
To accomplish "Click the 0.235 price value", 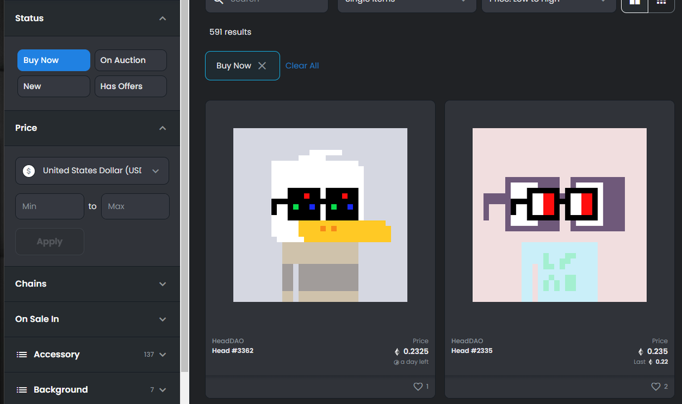I will coord(658,352).
